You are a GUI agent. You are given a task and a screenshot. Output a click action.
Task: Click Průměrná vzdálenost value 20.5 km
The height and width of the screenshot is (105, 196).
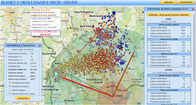click(33, 69)
